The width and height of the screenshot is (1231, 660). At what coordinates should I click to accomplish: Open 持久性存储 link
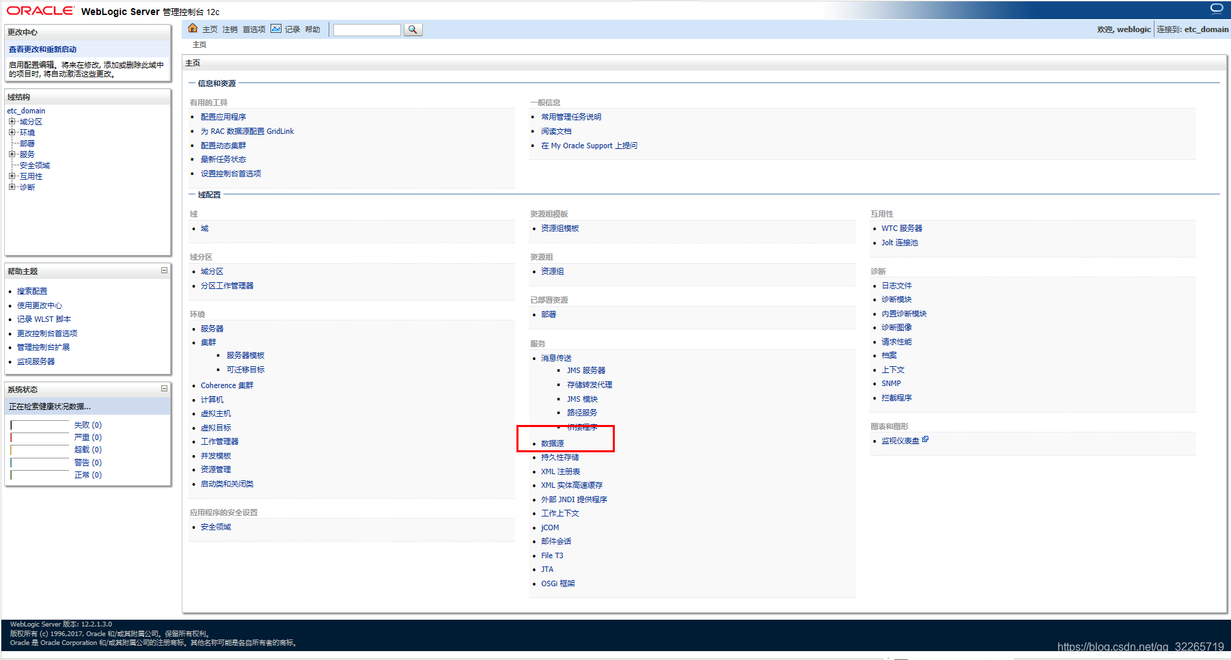559,457
